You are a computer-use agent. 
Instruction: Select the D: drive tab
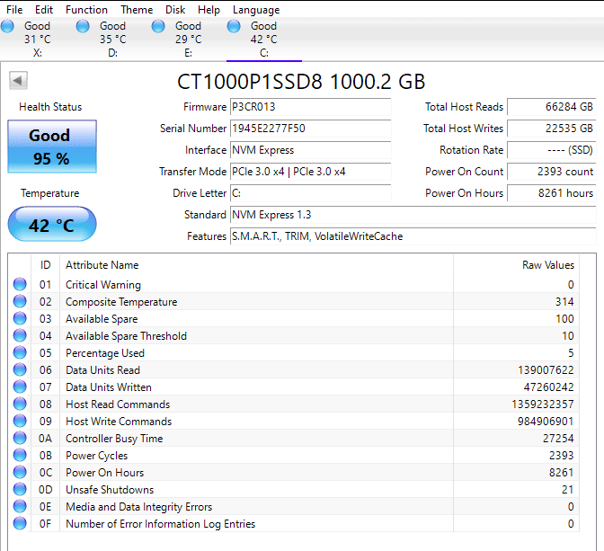click(x=113, y=40)
